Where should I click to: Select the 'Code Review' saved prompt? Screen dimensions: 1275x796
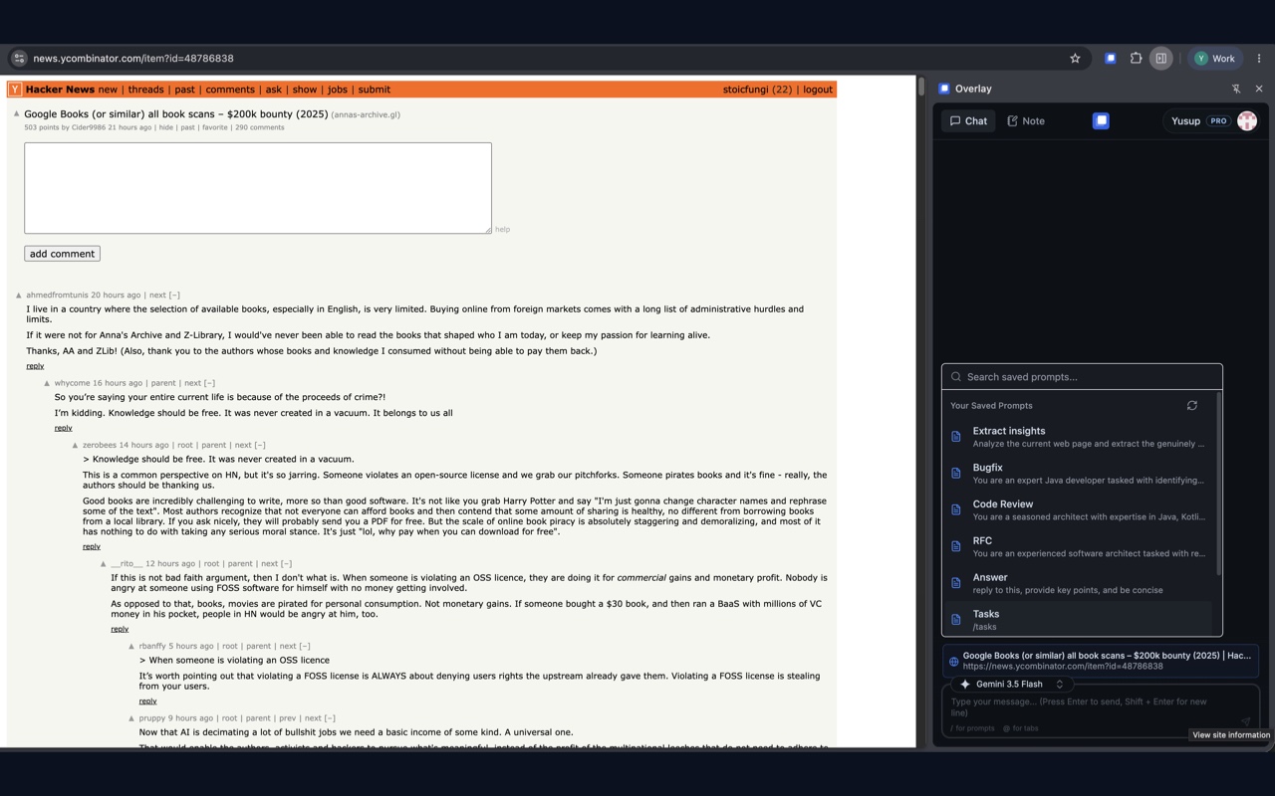point(1079,510)
